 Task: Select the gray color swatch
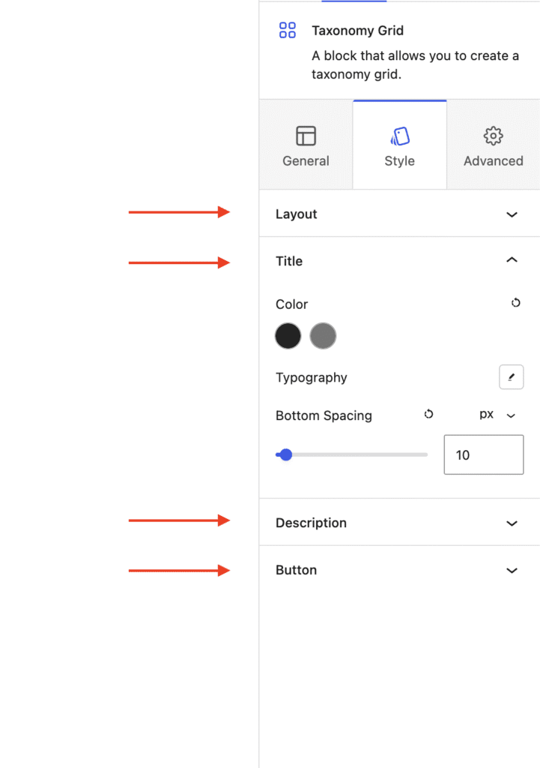[323, 336]
